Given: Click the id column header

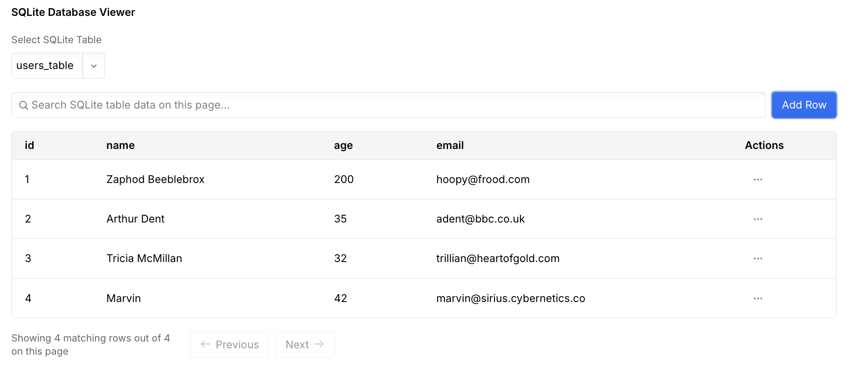Looking at the screenshot, I should [x=29, y=145].
